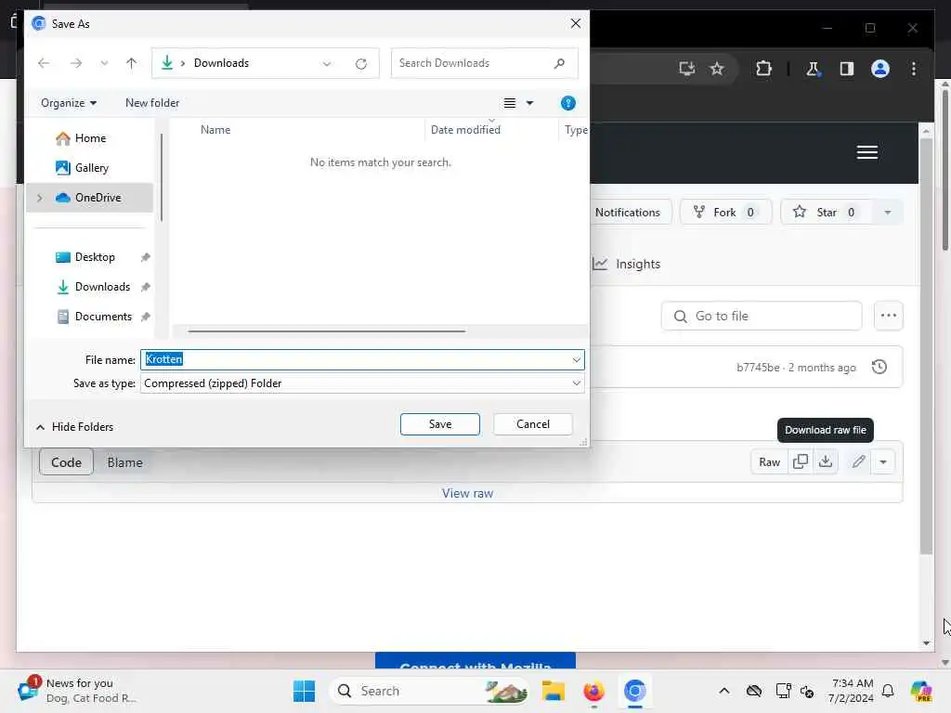Change view layout icon in dialog

pyautogui.click(x=510, y=103)
